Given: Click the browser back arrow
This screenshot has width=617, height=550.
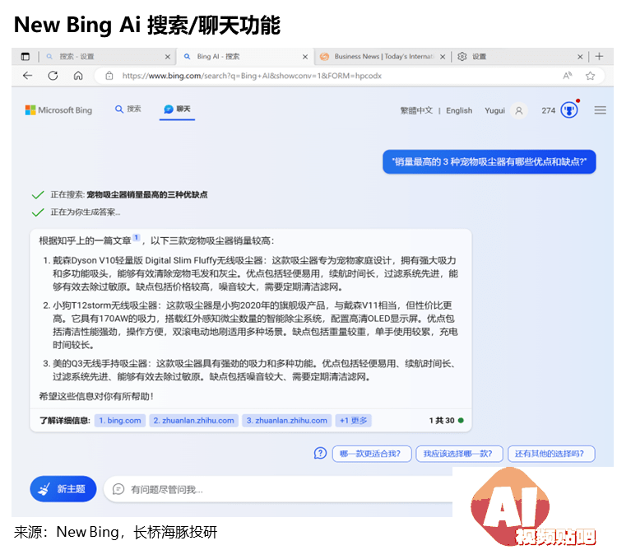Looking at the screenshot, I should tap(27, 76).
